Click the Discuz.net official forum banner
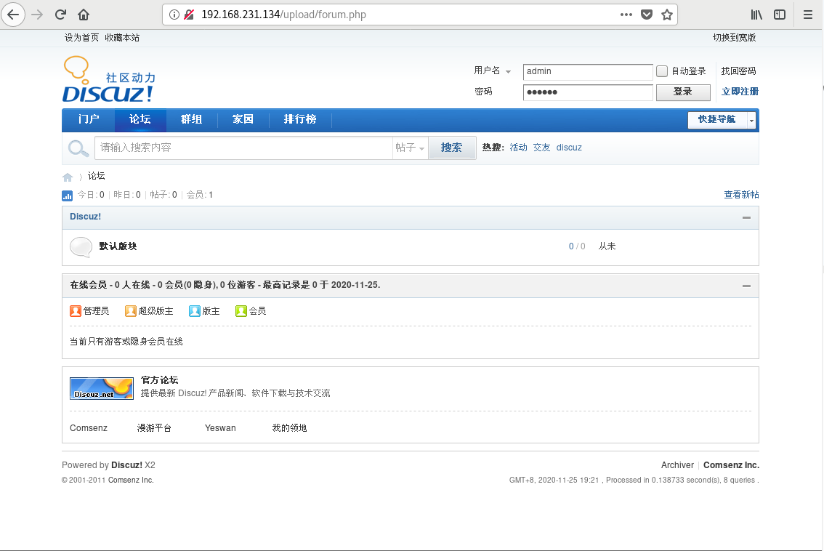 coord(101,388)
